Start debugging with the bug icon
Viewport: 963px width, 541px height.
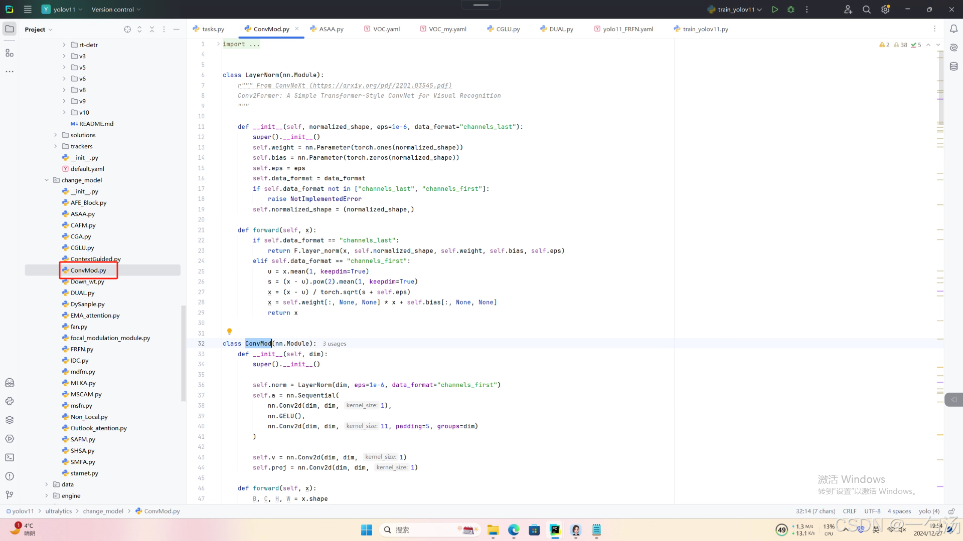click(791, 10)
